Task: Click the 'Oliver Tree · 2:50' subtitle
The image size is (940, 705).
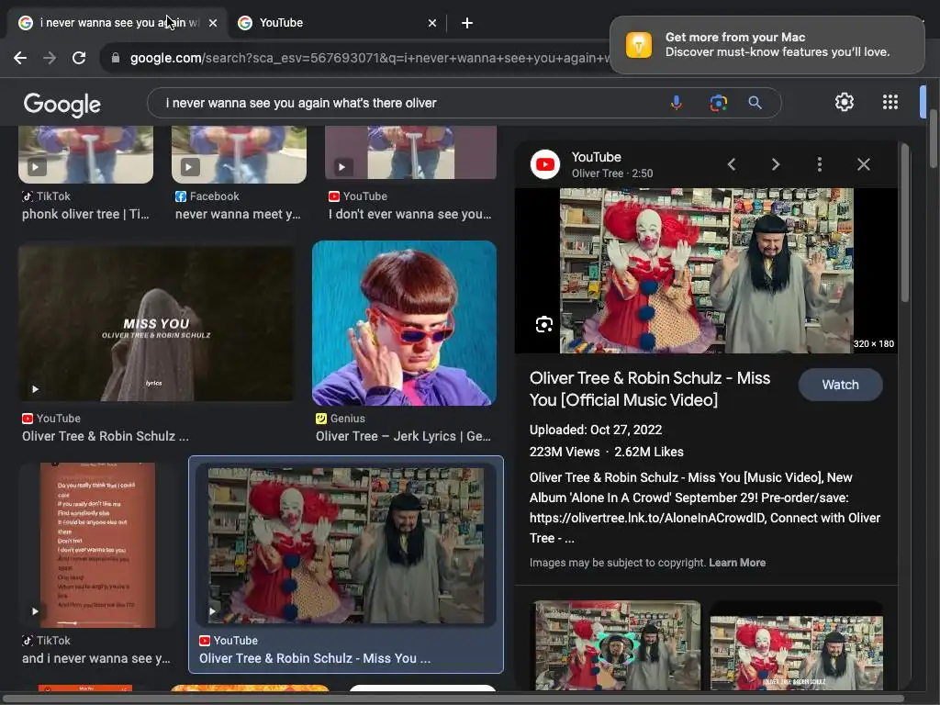Action: (x=612, y=173)
